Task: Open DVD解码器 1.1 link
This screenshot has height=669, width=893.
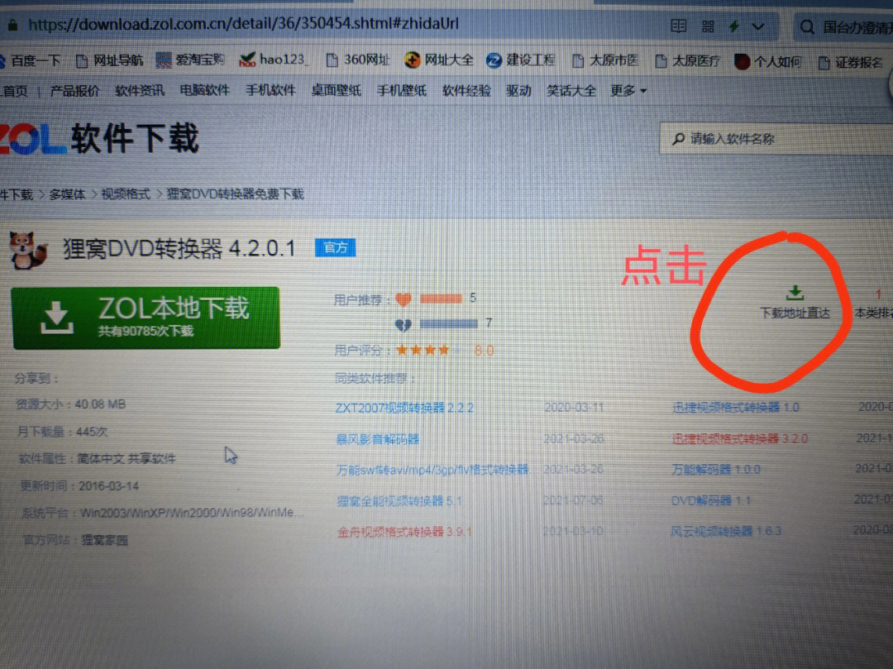Action: tap(710, 500)
